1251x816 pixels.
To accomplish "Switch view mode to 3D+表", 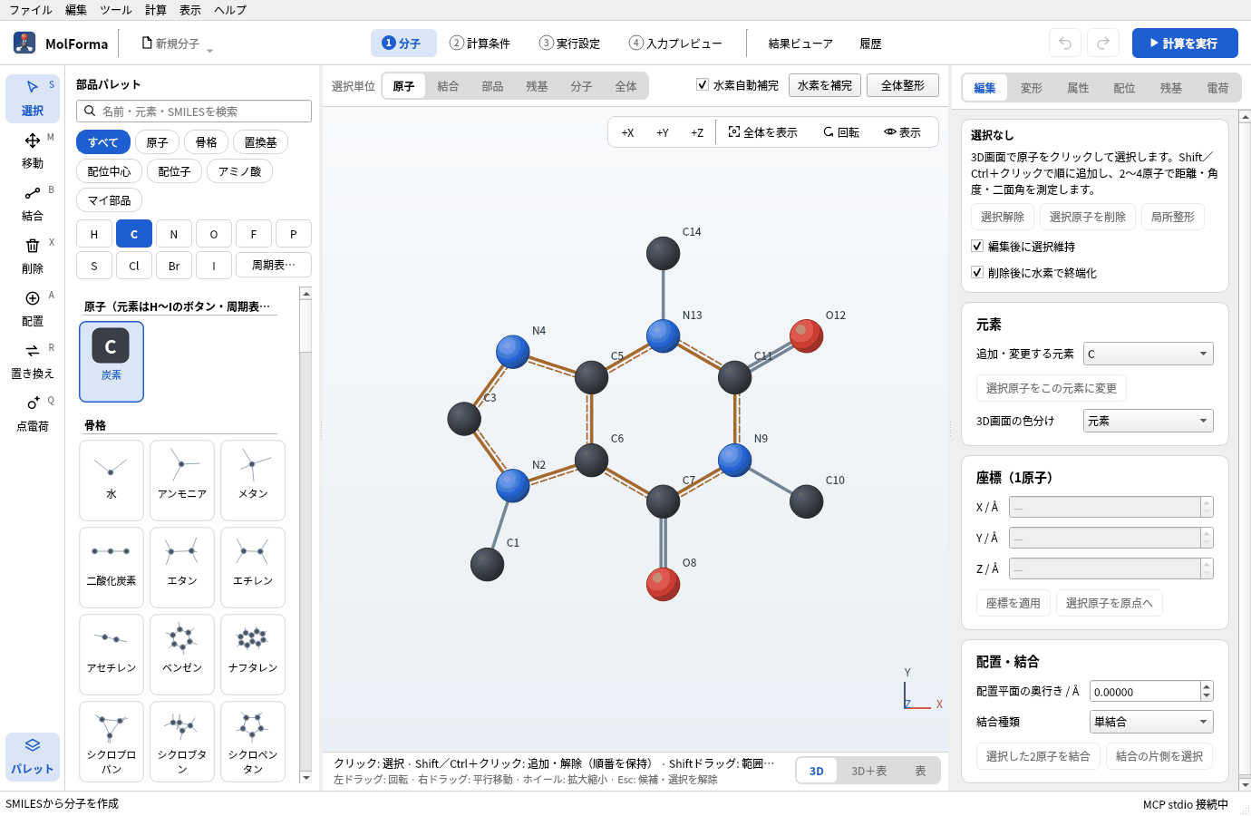I will (868, 771).
